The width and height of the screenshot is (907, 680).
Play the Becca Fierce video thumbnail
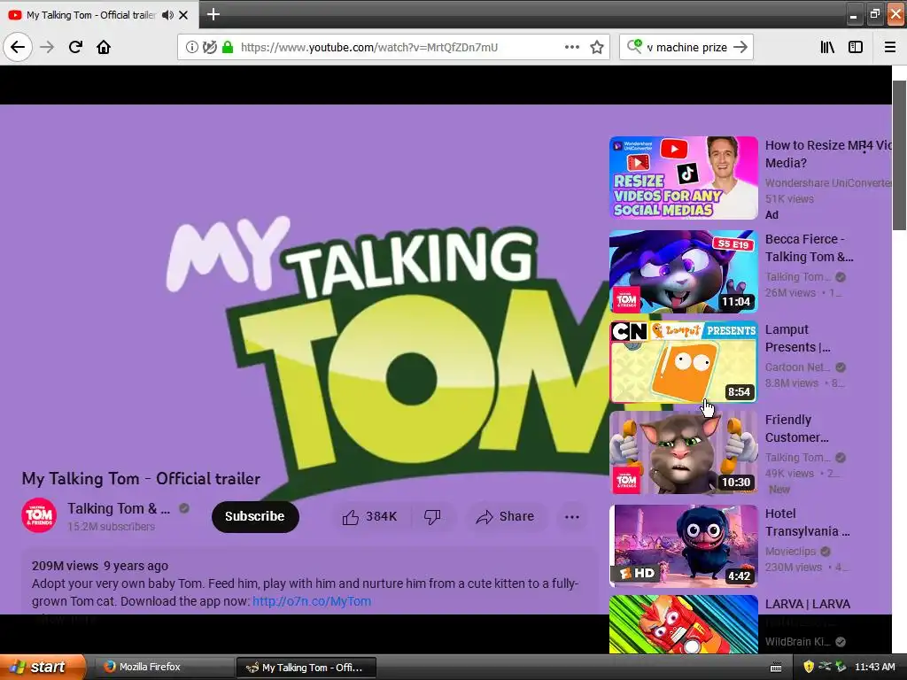tap(683, 272)
